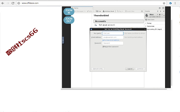Image resolution: width=180 pixels, height=112 pixels.
Task: Open the tasks tab icon at top right
Action: coord(163,8)
